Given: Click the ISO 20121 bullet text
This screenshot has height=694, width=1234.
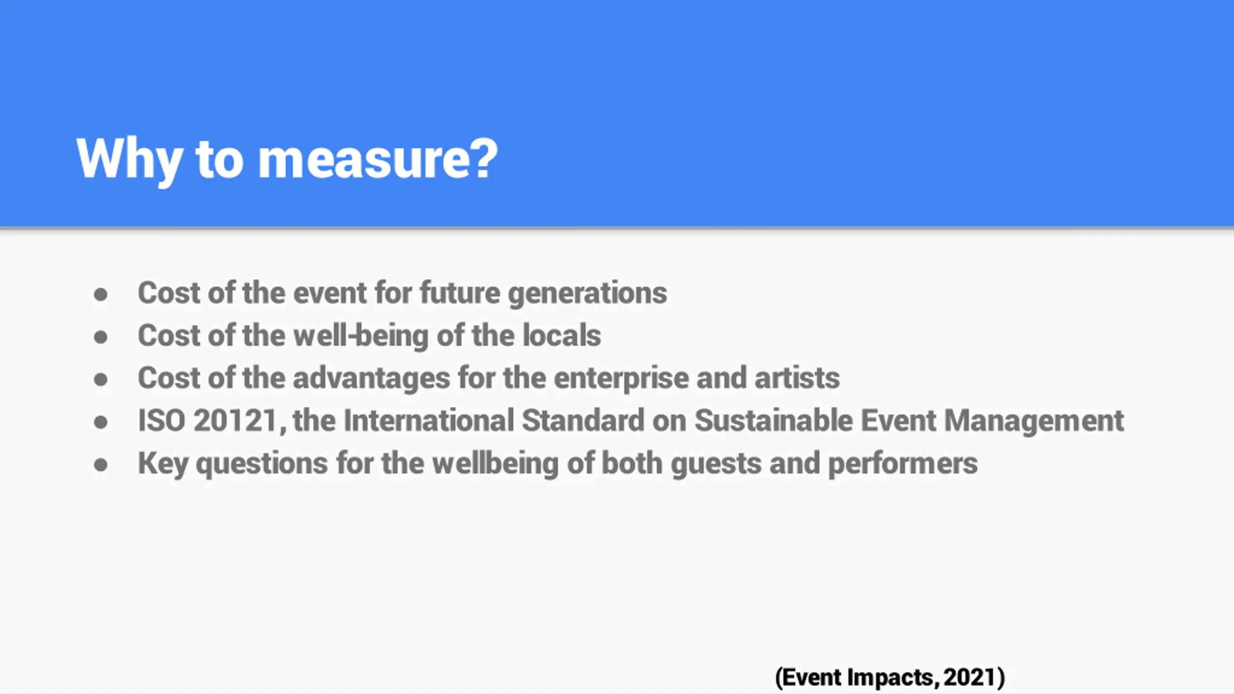Looking at the screenshot, I should (631, 421).
